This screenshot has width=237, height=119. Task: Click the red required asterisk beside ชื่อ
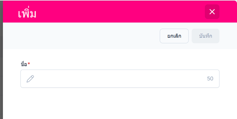click(29, 64)
